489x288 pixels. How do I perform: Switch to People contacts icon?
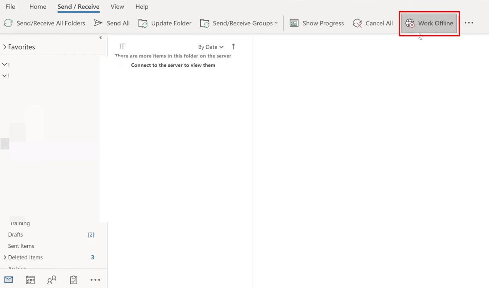pos(52,280)
